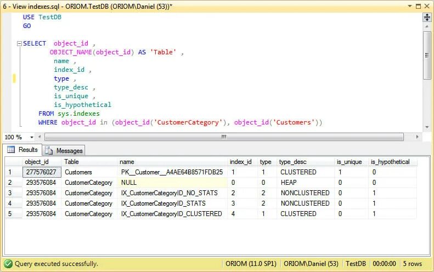The width and height of the screenshot is (434, 272).
Task: Click the 'Query executed successfully.' message
Action: pyautogui.click(x=56, y=264)
